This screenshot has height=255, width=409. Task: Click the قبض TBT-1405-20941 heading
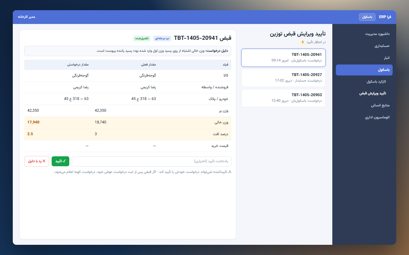click(203, 38)
